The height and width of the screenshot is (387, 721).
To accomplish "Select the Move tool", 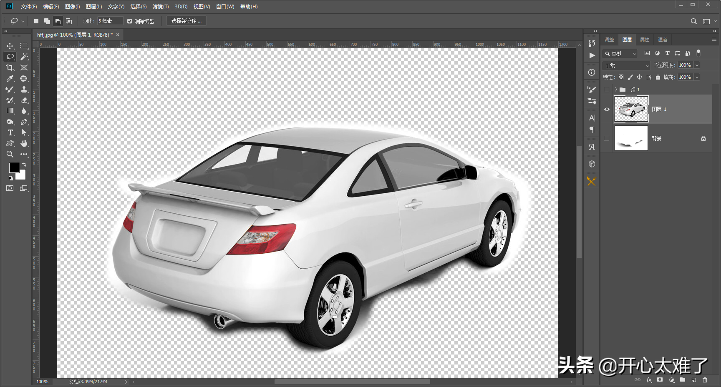I will 10,46.
